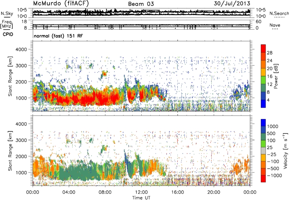Image resolution: width=289 pixels, height=200 pixels.
Task: Click the CPID row label
Action: (x=8, y=34)
